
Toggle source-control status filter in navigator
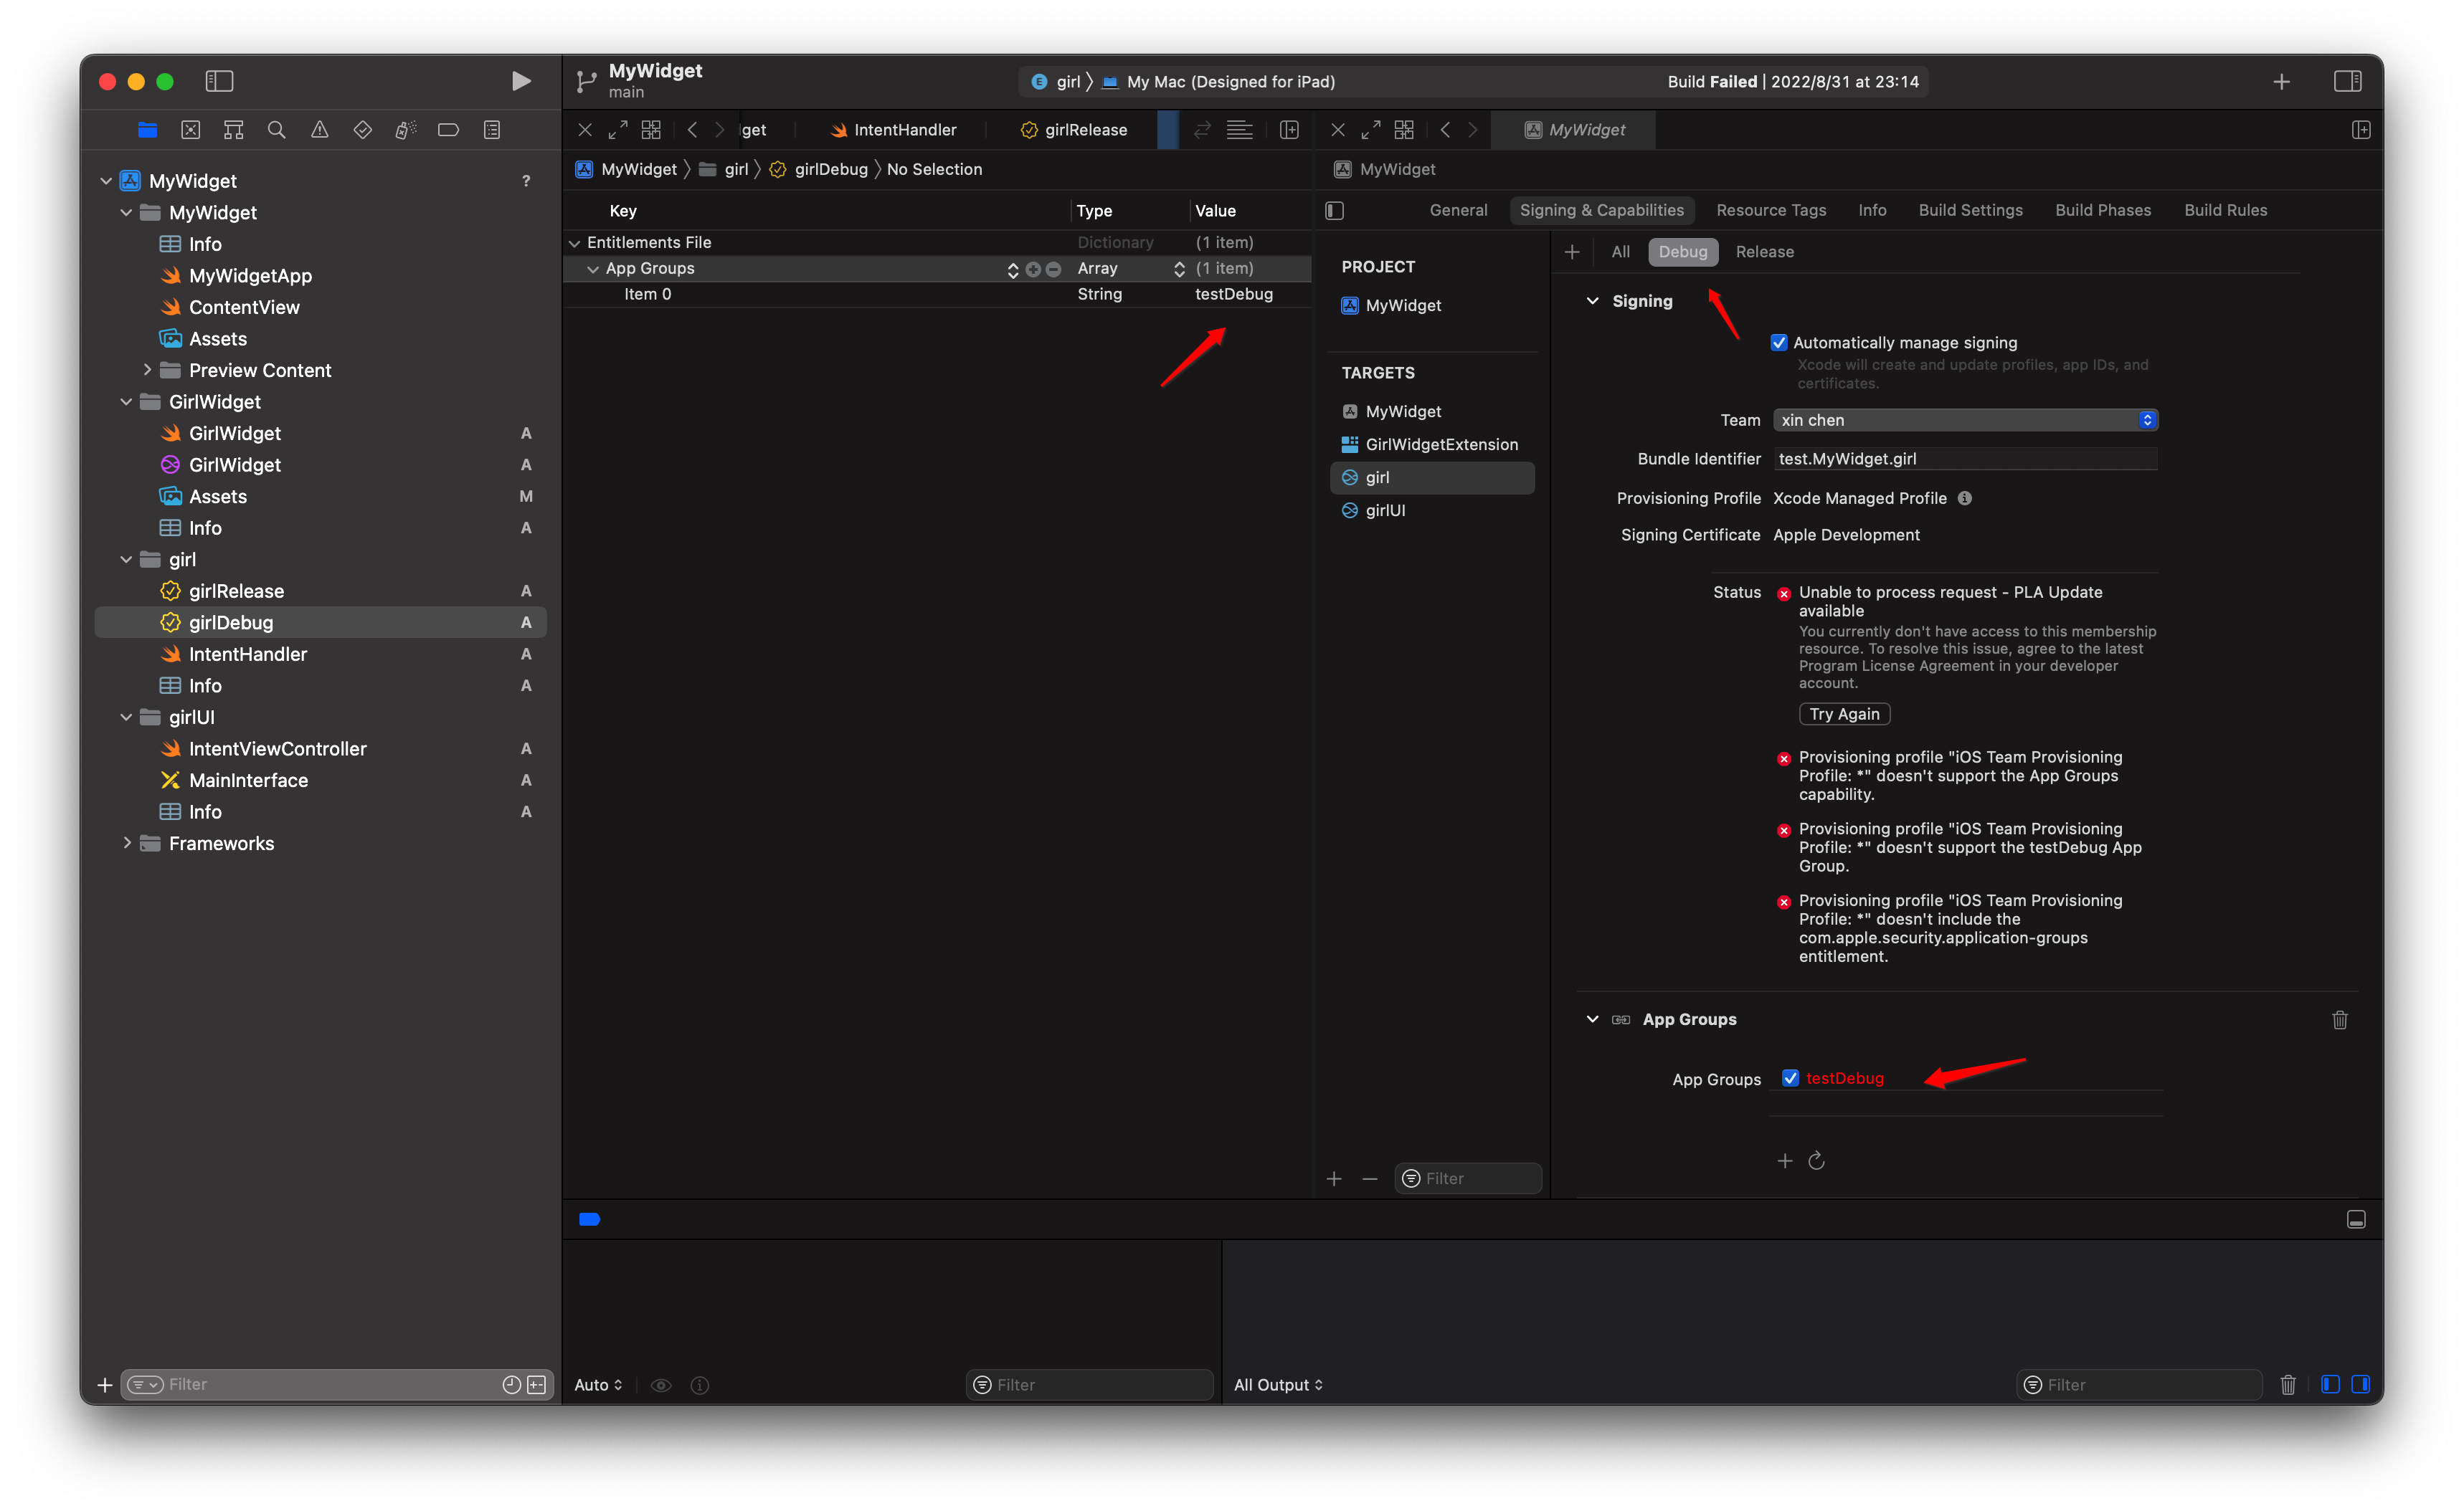point(537,1384)
